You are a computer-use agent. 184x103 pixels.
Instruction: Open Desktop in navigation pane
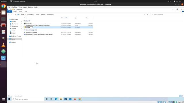tap(14, 22)
